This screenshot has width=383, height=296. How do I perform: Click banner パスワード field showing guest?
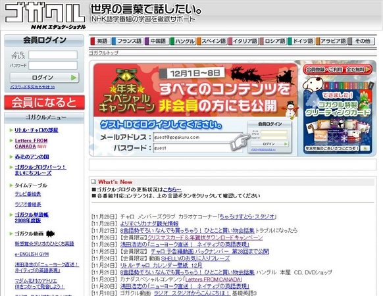click(x=198, y=148)
